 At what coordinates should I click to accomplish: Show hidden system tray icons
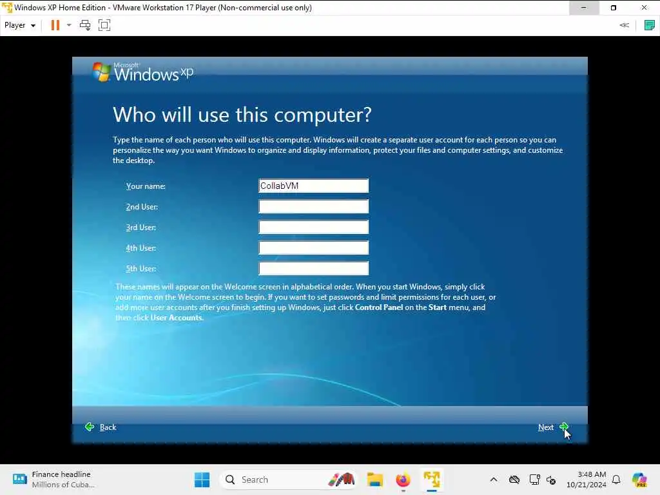[494, 480]
